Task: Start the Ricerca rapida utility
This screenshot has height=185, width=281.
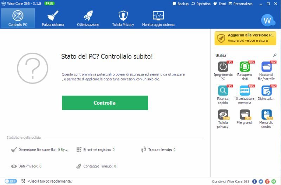Action: tap(223, 94)
